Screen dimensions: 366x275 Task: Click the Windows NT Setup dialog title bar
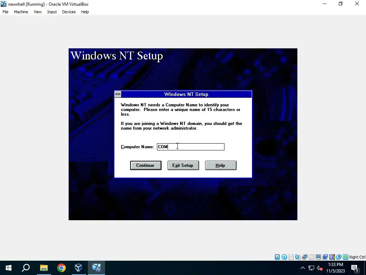tap(186, 94)
